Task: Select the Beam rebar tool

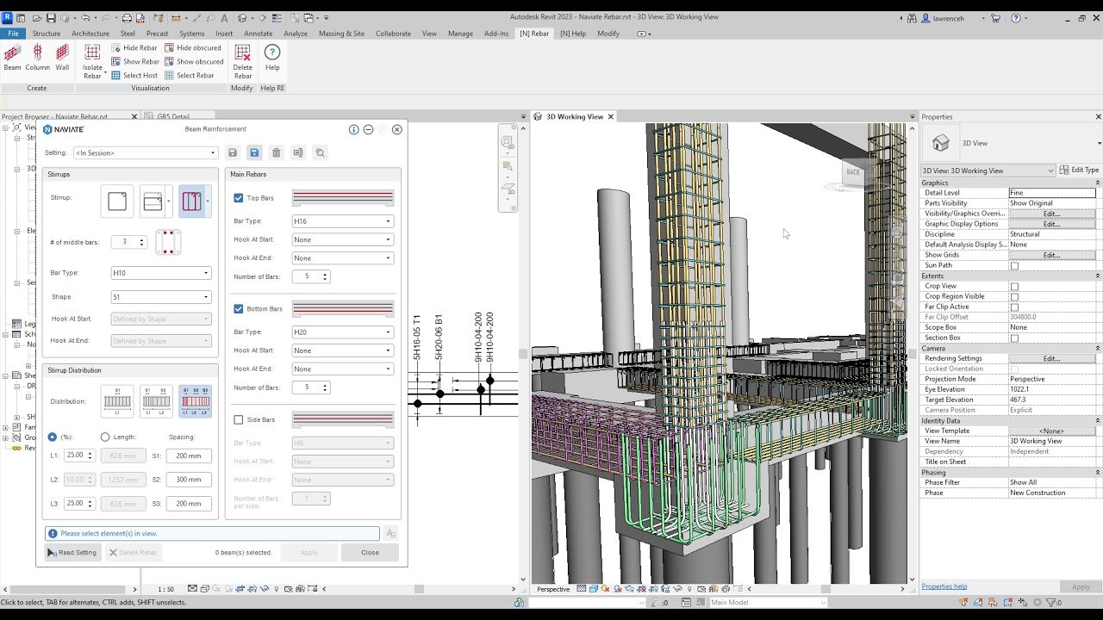Action: tap(12, 57)
